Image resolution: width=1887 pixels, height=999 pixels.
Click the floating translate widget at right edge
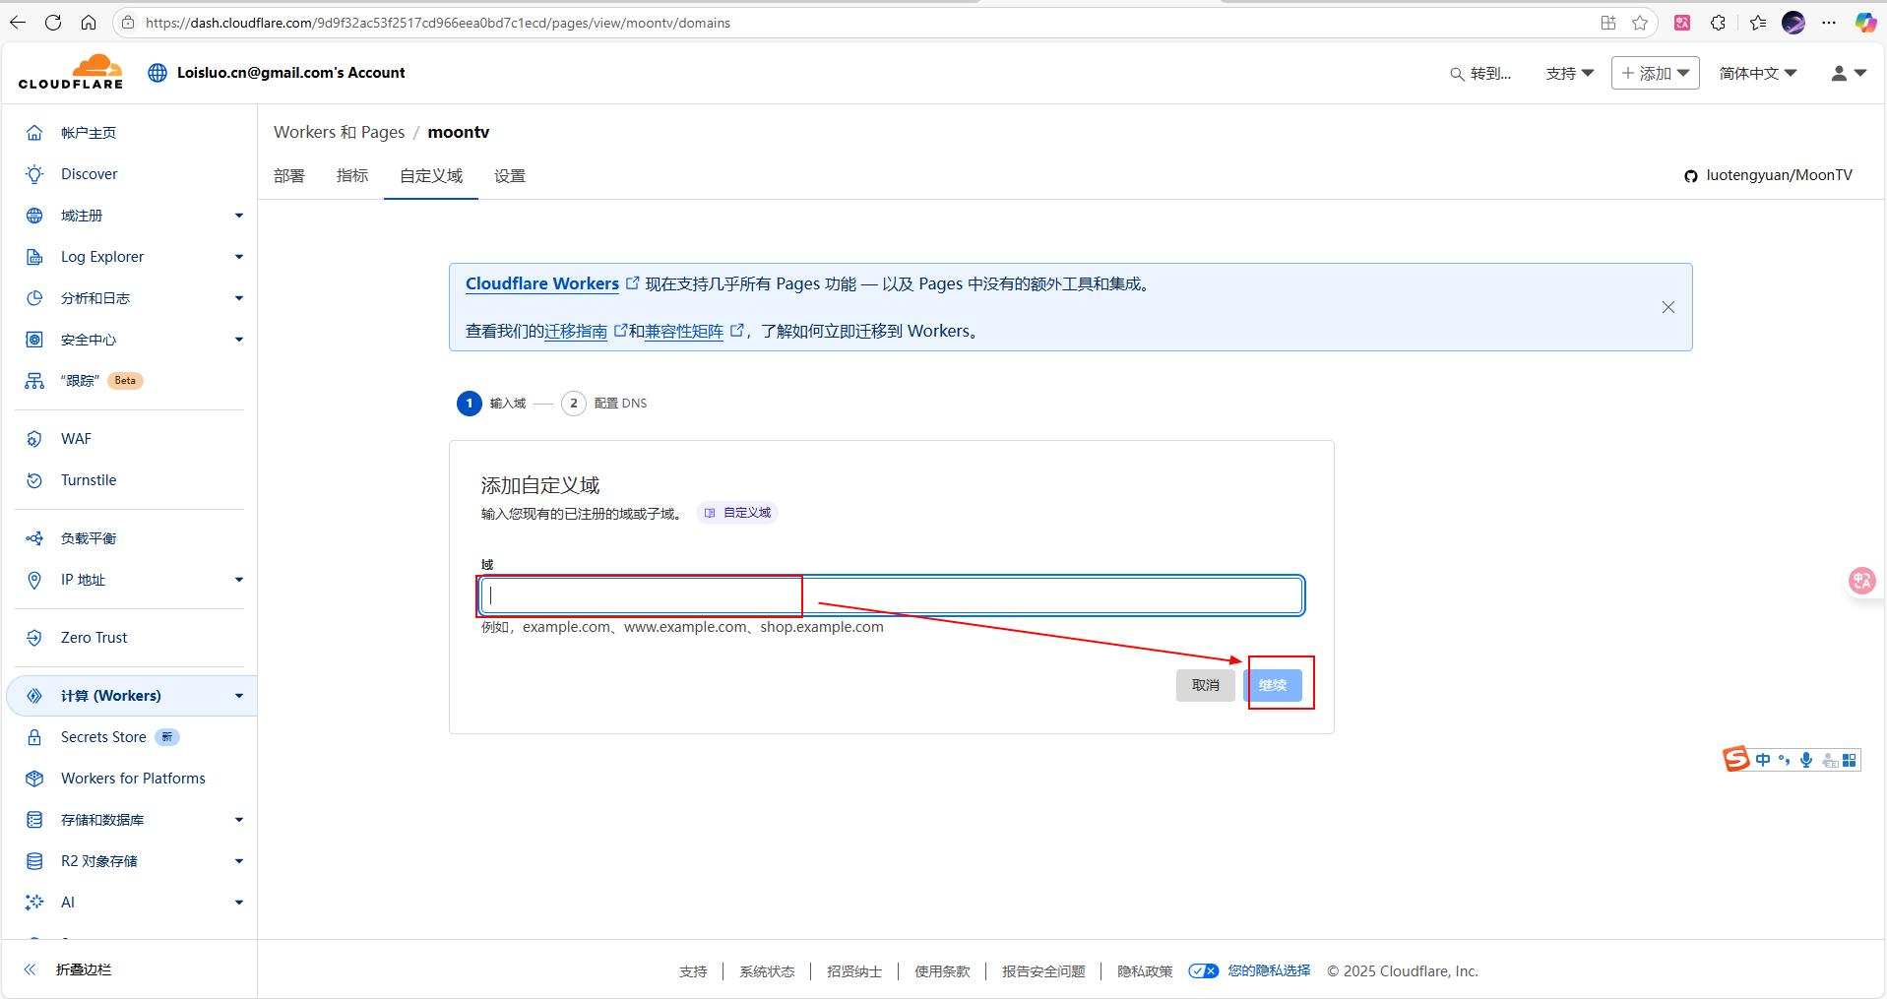point(1861,581)
